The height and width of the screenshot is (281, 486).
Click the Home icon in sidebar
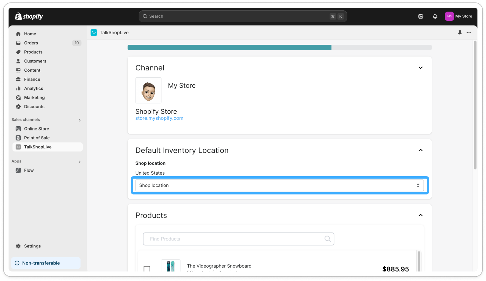(18, 34)
